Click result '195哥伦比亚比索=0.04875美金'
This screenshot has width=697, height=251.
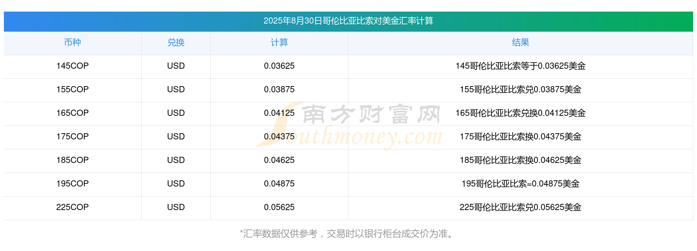pos(520,184)
